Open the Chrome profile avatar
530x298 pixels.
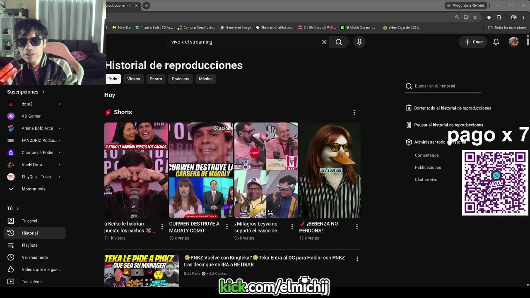(514, 17)
